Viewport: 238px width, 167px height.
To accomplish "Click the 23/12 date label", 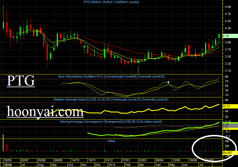I will coord(109,160).
